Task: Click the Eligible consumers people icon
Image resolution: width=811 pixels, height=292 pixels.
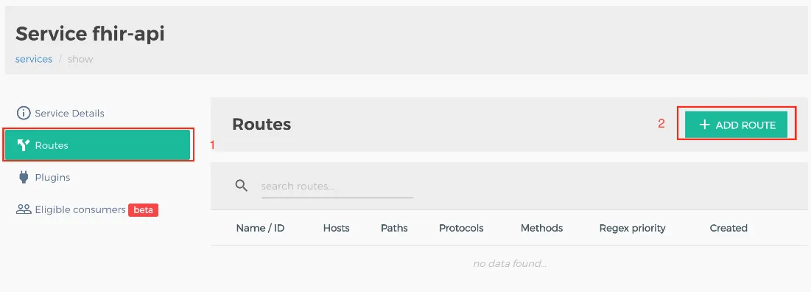Action: [x=24, y=209]
